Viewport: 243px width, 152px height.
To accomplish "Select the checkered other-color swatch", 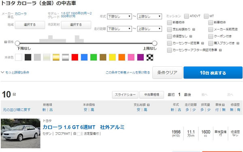I will 150,57.
